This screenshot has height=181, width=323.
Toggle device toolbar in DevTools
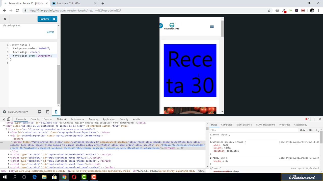click(x=9, y=119)
